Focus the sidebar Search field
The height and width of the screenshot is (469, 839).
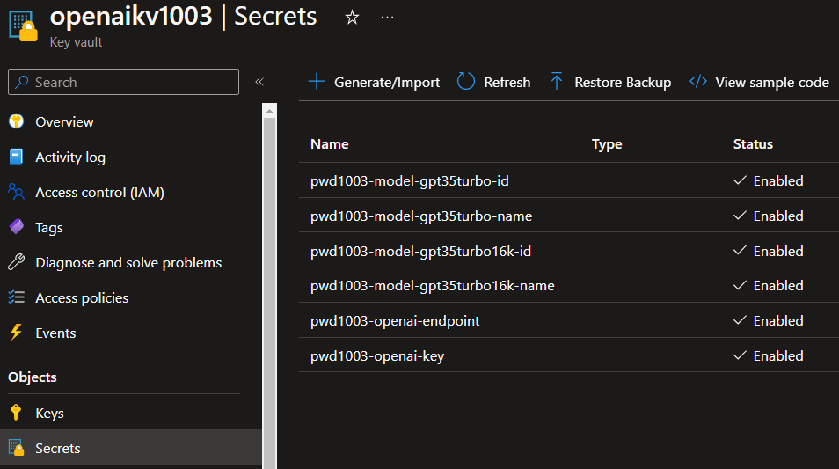pyautogui.click(x=124, y=82)
